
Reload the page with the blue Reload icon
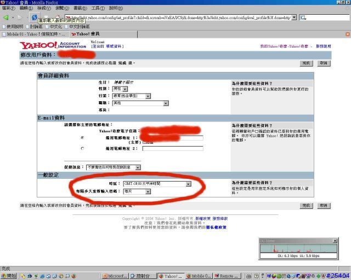34,17
